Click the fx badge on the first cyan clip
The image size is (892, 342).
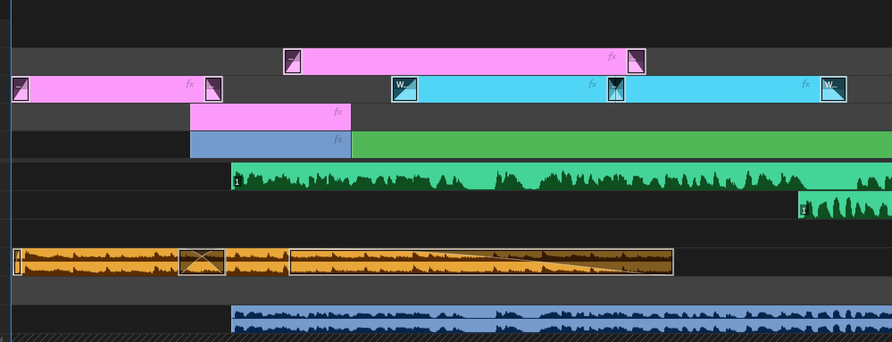pyautogui.click(x=592, y=84)
